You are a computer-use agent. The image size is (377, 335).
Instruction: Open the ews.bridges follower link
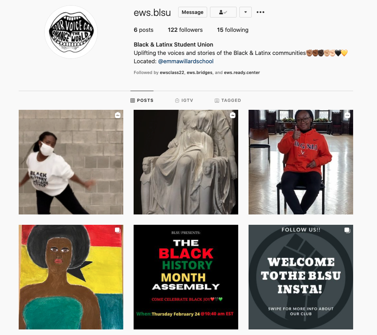pyautogui.click(x=200, y=73)
